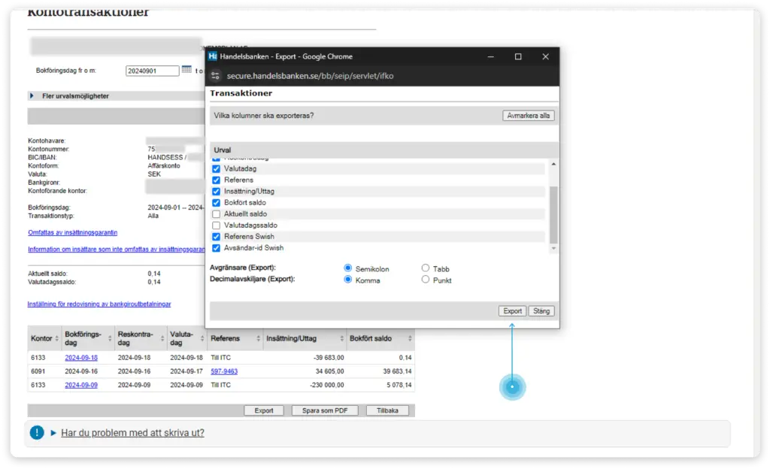Select Komma as the decimal separator
Screen dimensions: 770x469
(x=347, y=280)
